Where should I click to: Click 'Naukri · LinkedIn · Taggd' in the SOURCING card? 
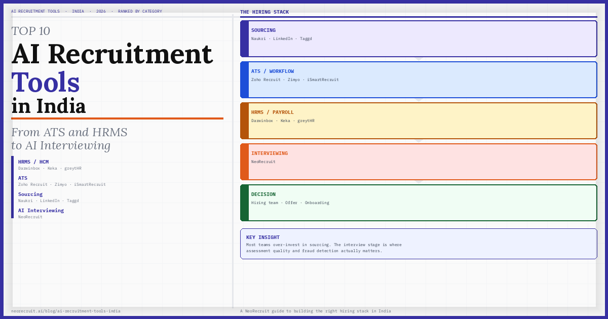(x=282, y=39)
